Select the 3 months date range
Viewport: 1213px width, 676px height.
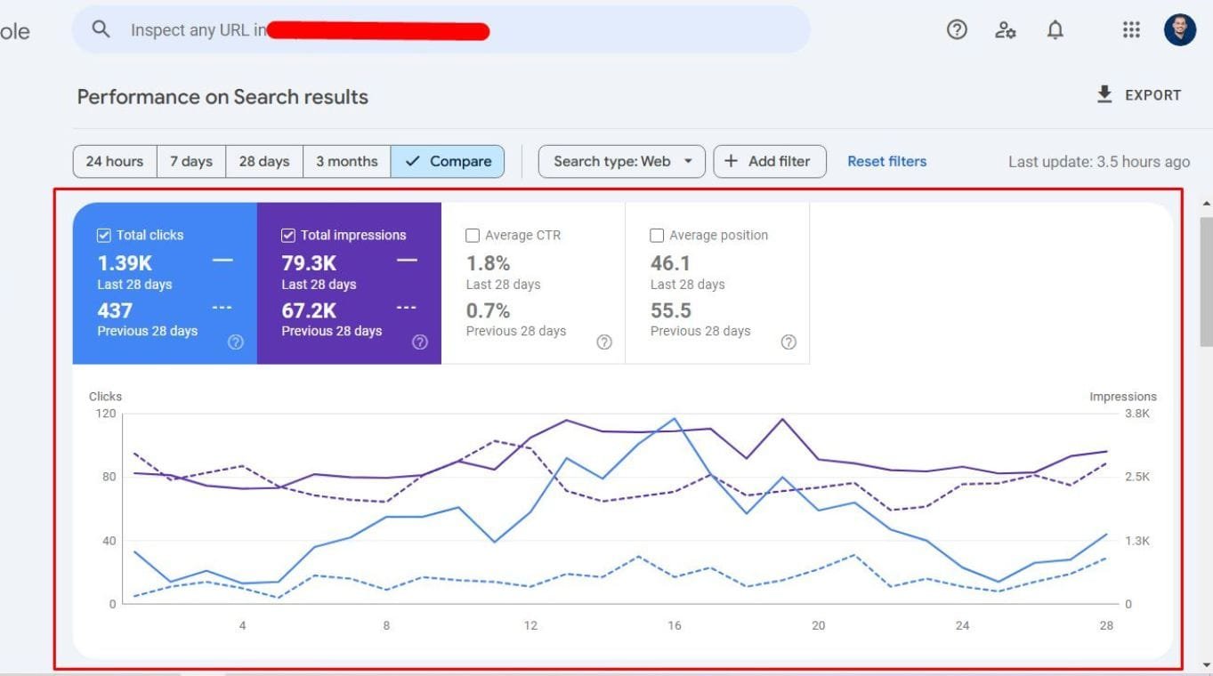click(345, 161)
